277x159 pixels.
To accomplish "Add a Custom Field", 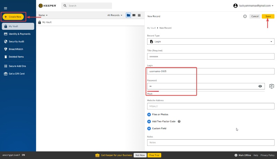I will tap(157, 129).
